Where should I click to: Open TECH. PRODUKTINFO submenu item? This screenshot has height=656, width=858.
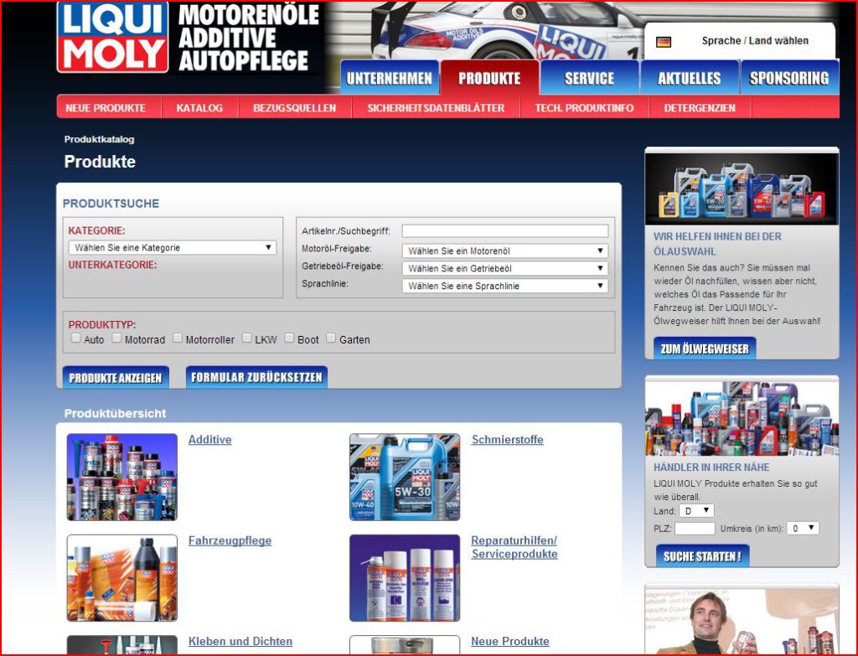(584, 108)
